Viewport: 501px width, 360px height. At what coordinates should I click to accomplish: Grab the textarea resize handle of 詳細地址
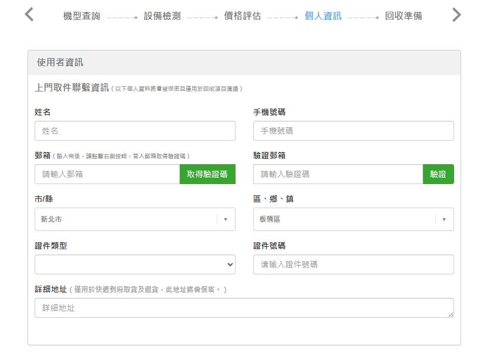451,315
